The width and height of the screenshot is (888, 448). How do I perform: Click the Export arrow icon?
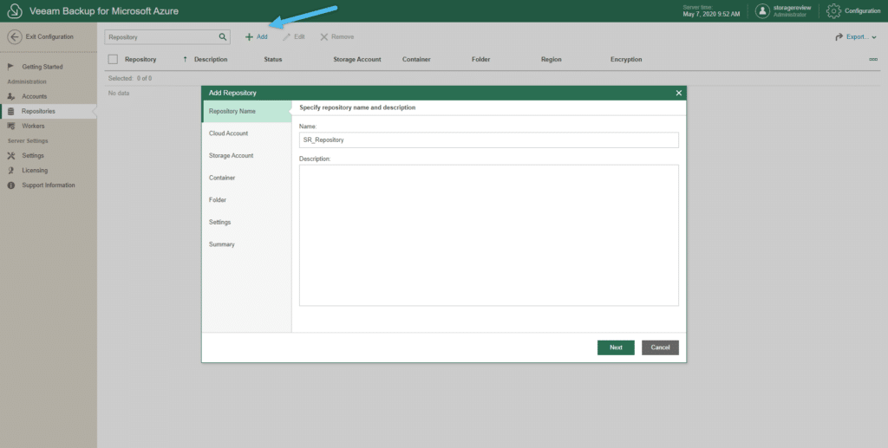pos(839,36)
